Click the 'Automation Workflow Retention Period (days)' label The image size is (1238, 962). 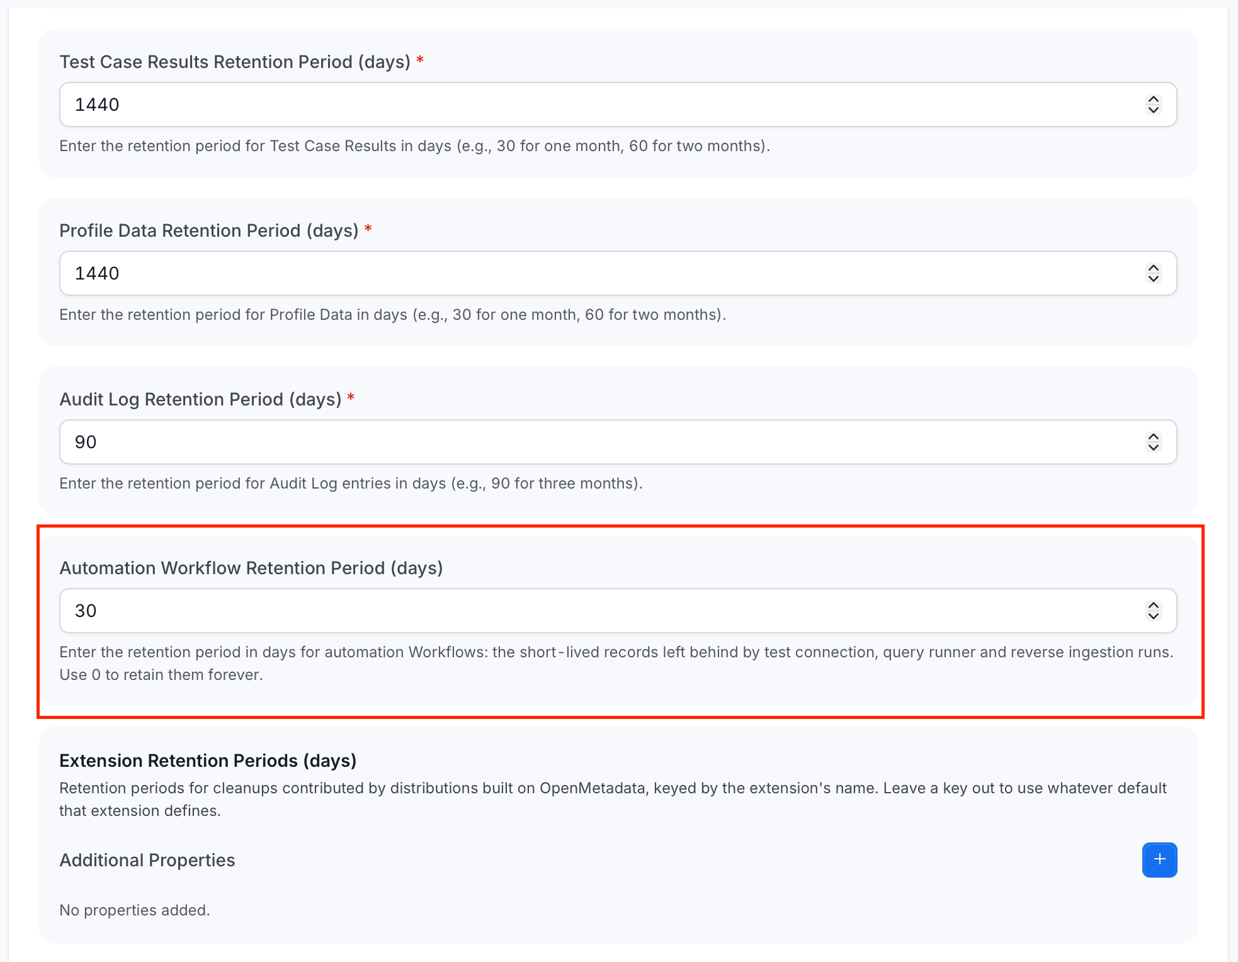[x=251, y=568]
